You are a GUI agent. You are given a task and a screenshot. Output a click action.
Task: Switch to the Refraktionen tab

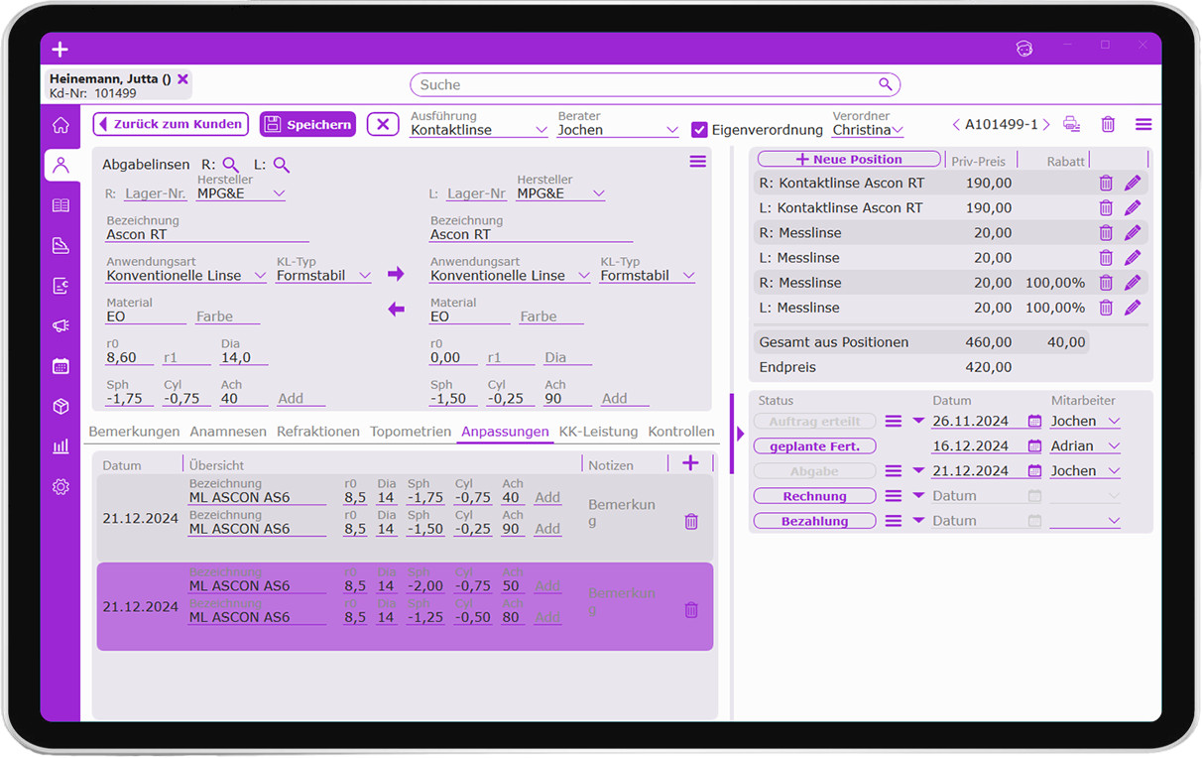[317, 432]
